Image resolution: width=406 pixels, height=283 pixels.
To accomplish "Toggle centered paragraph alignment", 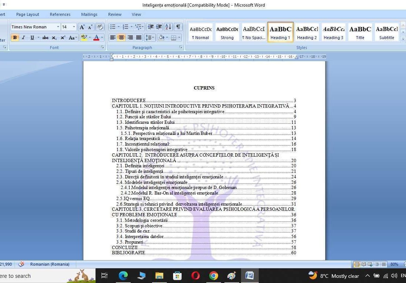I will [121, 37].
